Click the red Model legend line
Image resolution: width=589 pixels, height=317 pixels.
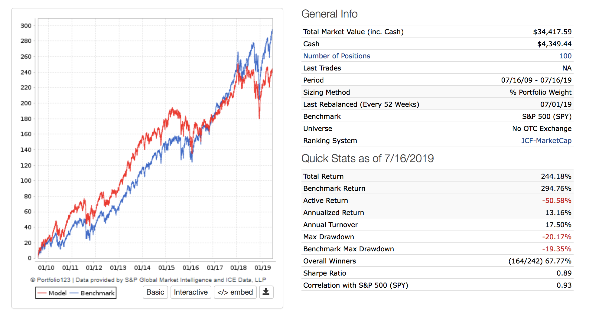(x=42, y=293)
